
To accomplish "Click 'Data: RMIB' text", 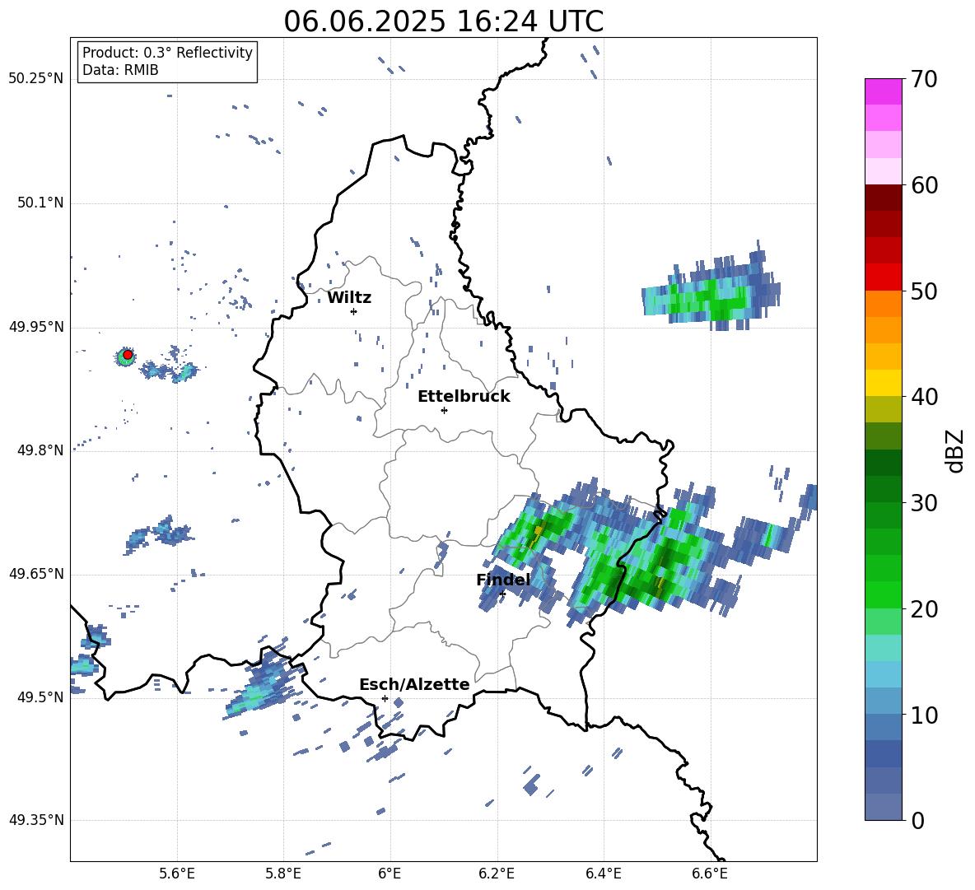I will pos(120,70).
